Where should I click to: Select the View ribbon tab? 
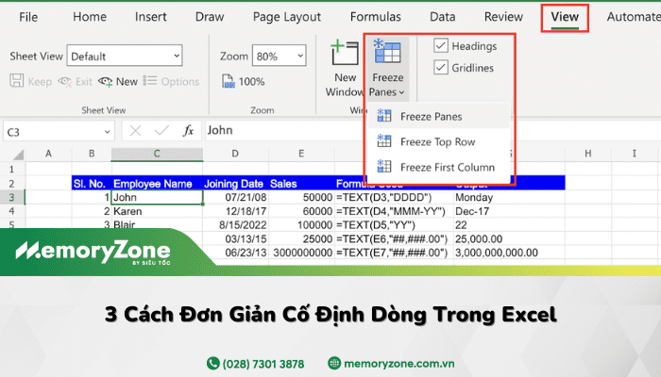[x=565, y=17]
